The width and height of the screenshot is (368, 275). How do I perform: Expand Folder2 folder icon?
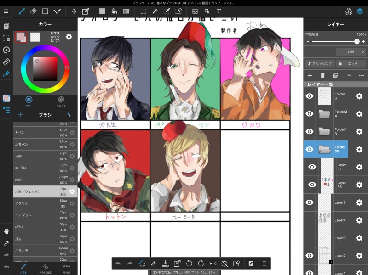(325, 114)
